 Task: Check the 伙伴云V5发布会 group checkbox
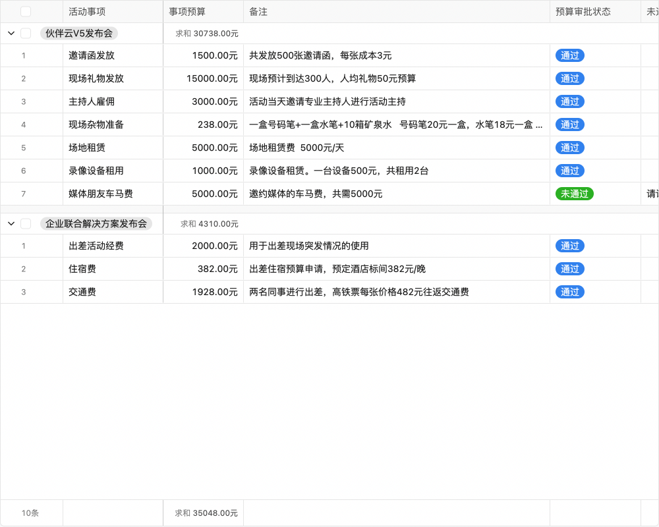26,33
